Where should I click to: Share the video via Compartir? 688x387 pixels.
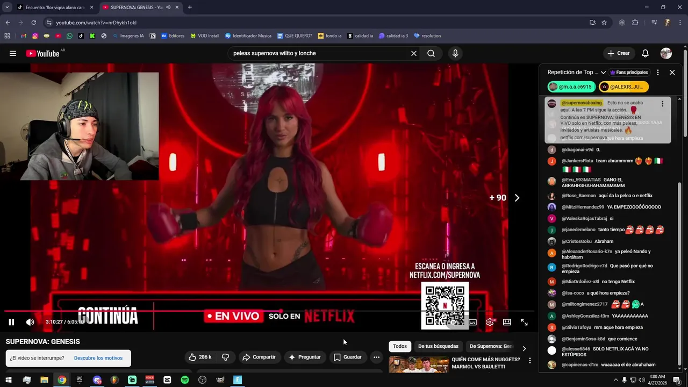point(259,357)
